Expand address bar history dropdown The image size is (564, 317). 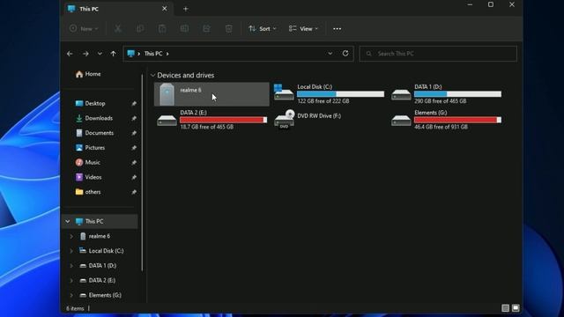(330, 54)
